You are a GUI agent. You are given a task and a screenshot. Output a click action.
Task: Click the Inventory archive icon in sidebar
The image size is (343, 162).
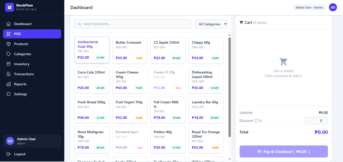(9, 64)
